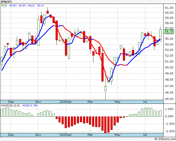Click Sep on the MACD time axis
176x141 pixels.
point(11,135)
